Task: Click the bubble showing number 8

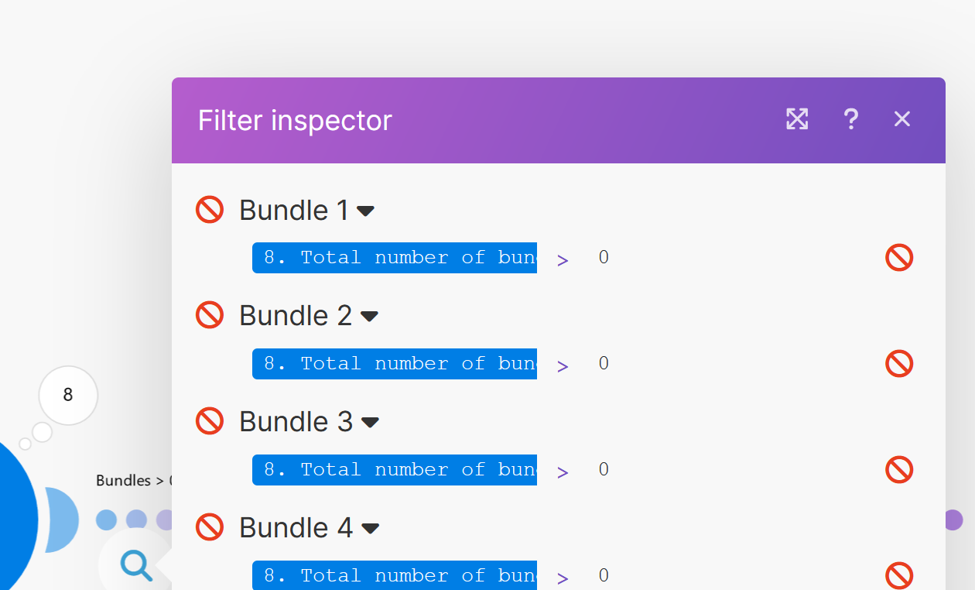Action: pyautogui.click(x=68, y=395)
